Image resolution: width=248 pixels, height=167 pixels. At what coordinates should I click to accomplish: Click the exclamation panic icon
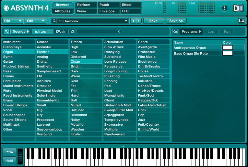[224, 8]
